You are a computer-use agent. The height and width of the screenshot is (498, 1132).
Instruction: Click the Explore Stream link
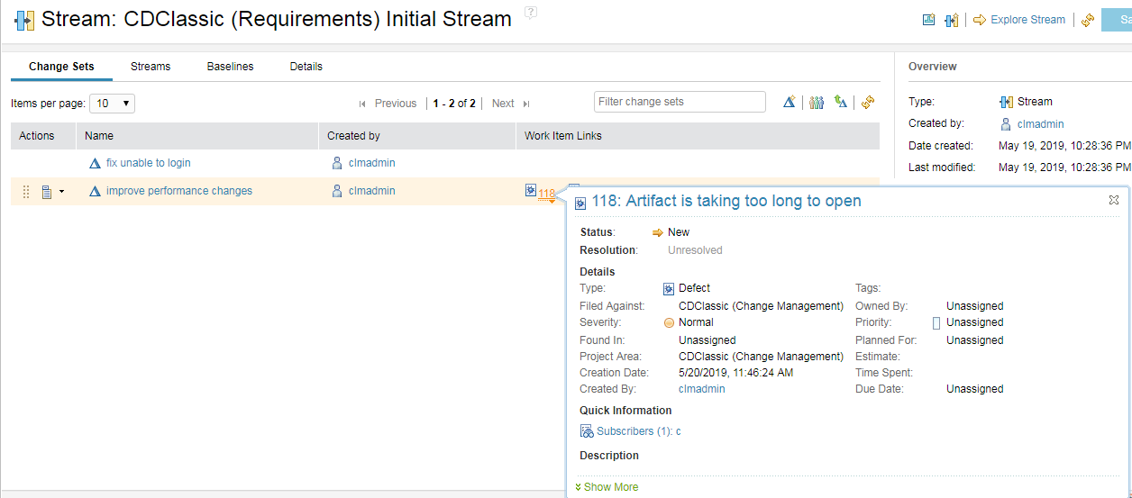(1027, 20)
